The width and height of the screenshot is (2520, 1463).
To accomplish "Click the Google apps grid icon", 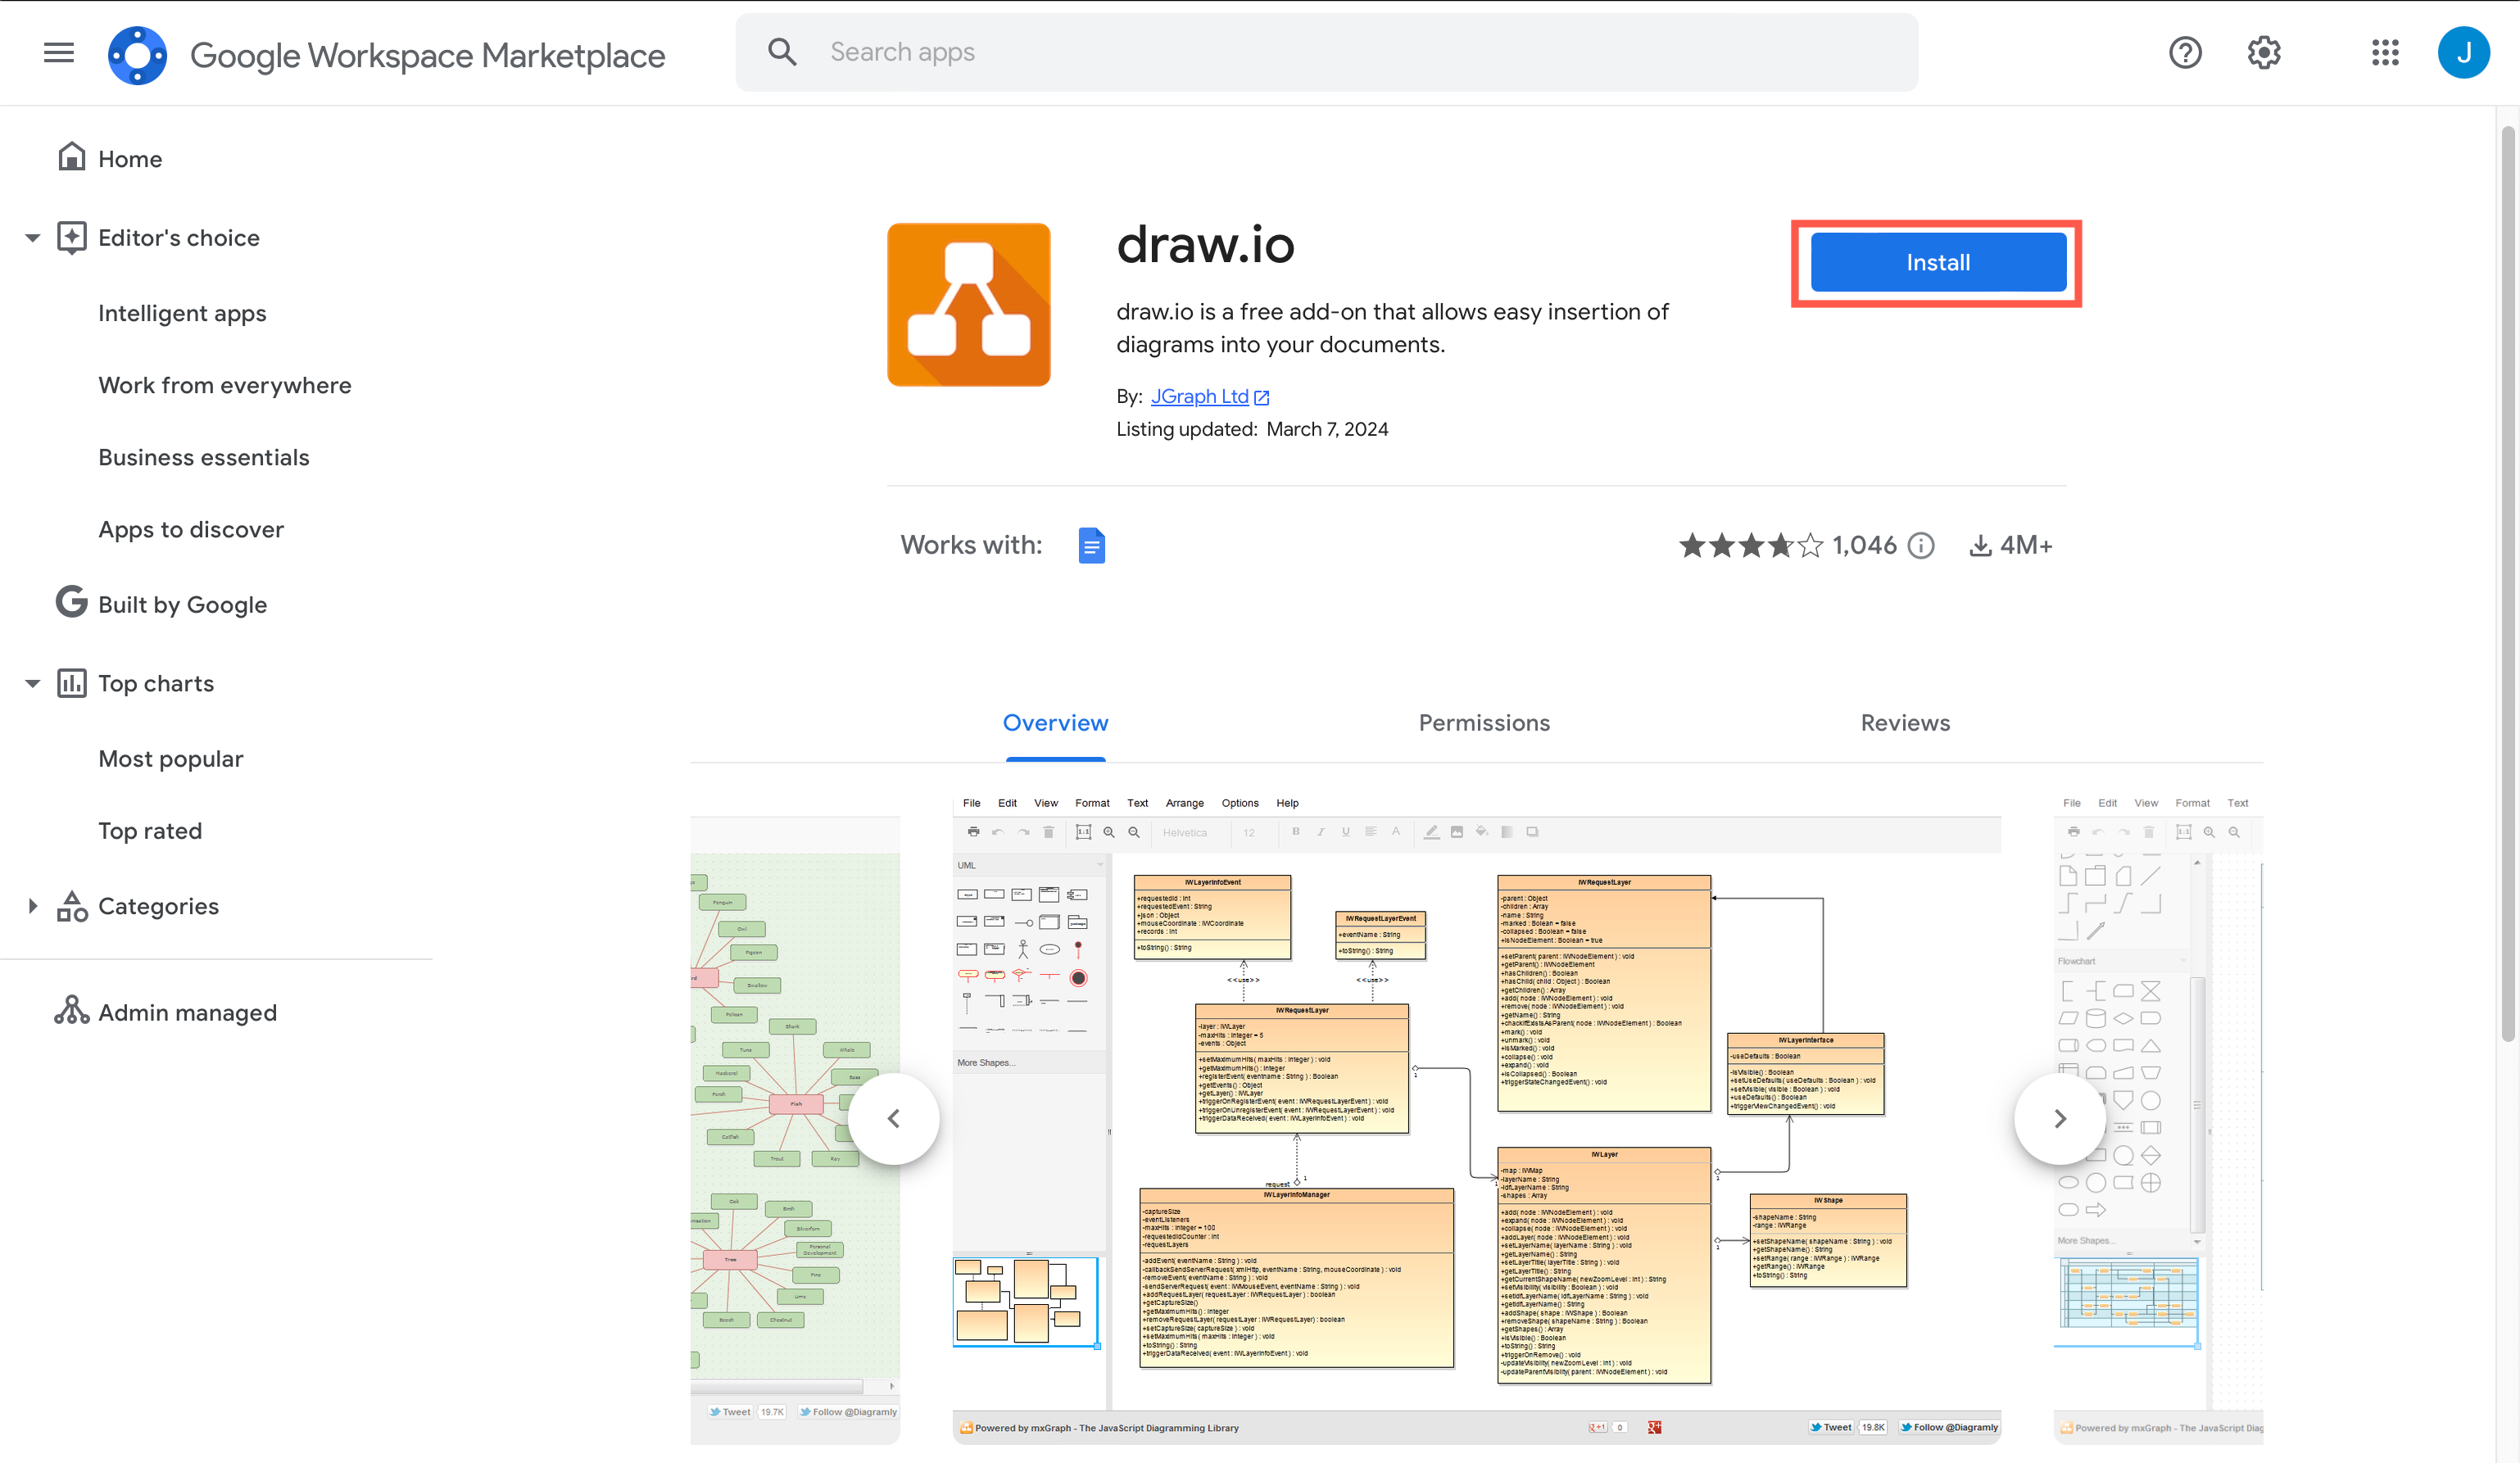I will point(2386,51).
